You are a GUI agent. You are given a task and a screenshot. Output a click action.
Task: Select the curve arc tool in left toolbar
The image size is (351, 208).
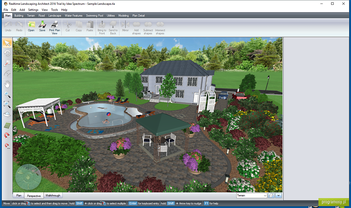[x=7, y=73]
